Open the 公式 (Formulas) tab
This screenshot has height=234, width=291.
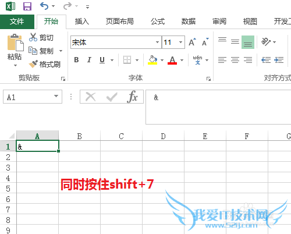tap(158, 22)
